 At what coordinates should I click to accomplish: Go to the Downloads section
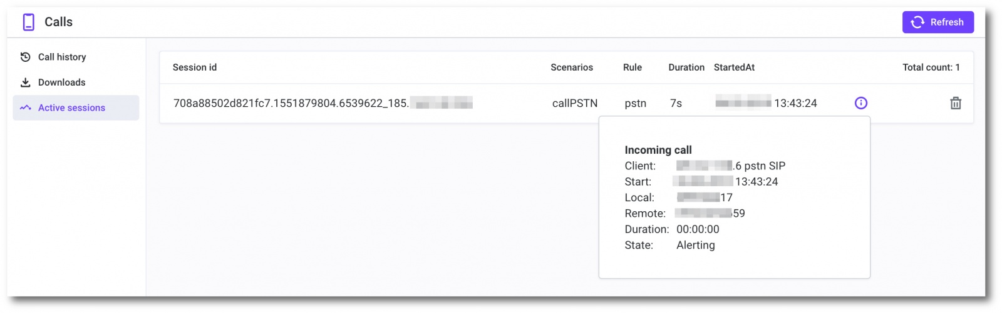click(x=61, y=82)
